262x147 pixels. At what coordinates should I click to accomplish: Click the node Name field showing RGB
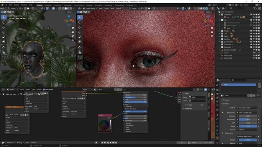click(x=197, y=97)
